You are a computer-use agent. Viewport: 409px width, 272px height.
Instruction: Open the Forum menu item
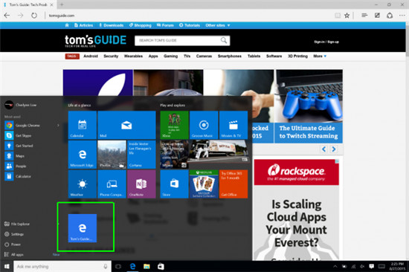click(x=165, y=25)
